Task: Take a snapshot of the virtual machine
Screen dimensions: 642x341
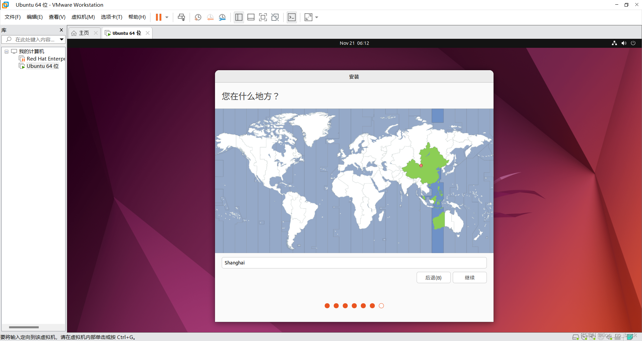Action: (198, 17)
